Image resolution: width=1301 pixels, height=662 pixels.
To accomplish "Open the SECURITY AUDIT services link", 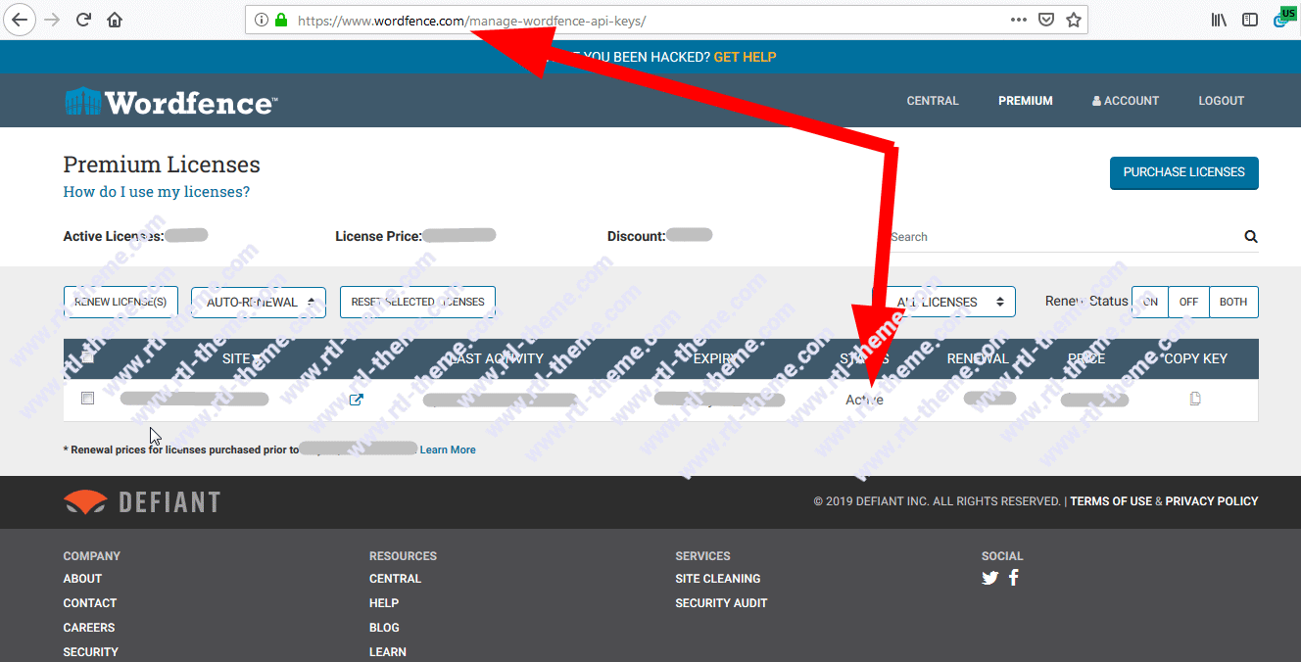I will [721, 603].
